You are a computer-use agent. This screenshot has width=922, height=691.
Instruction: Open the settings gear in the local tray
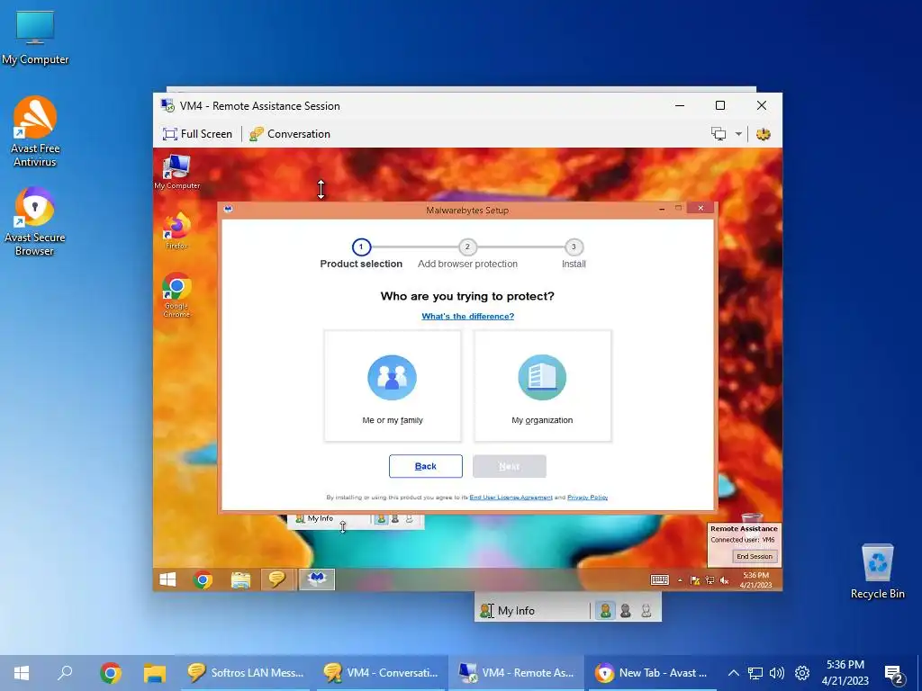pos(802,673)
